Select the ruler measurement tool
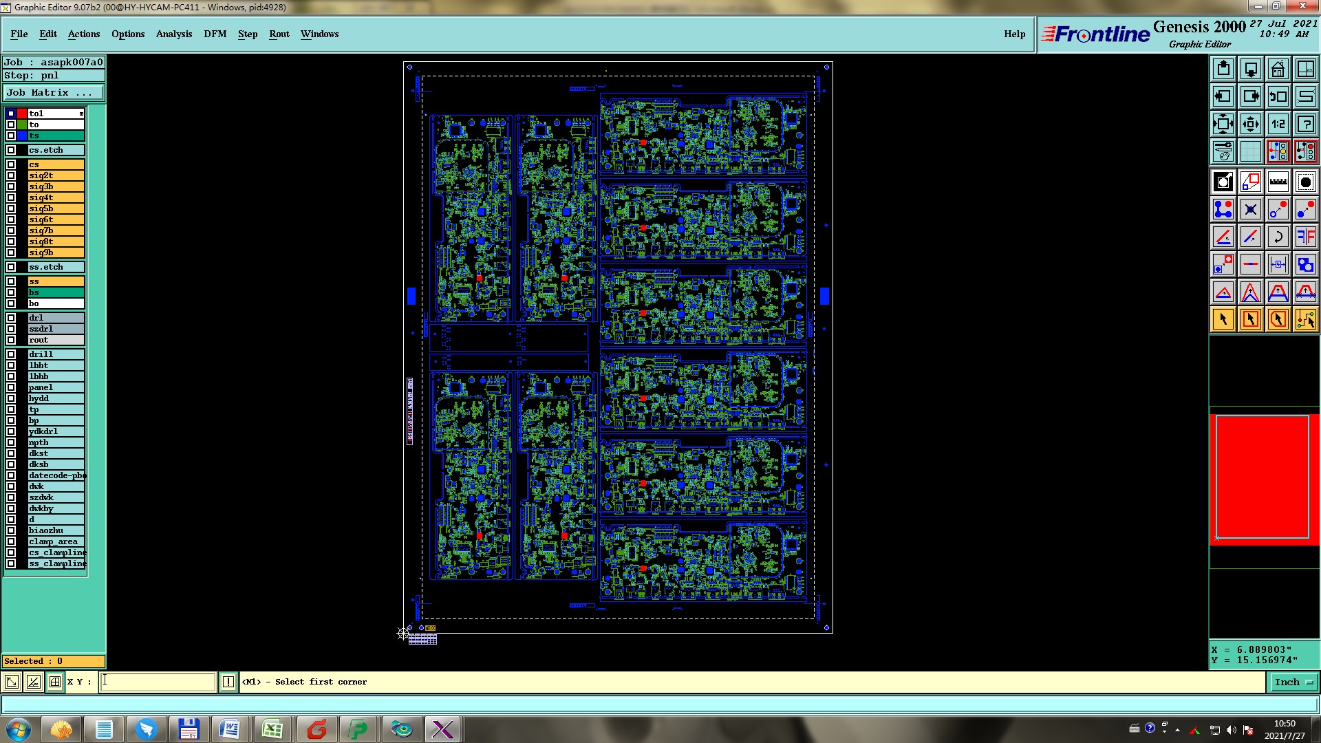 click(1278, 182)
